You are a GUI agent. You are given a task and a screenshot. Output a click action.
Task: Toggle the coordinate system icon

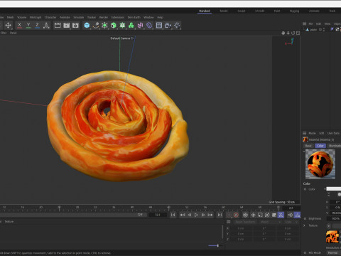(x=46, y=25)
